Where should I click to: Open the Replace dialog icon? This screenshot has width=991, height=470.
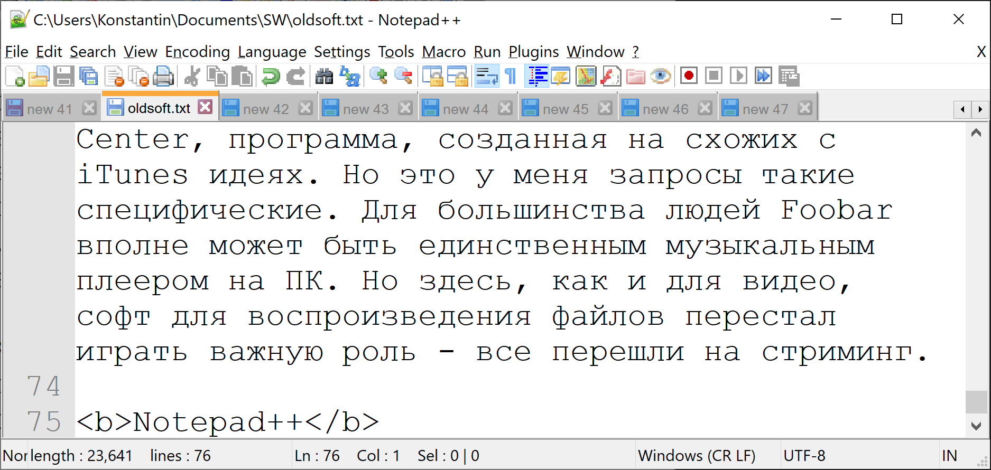(x=349, y=77)
